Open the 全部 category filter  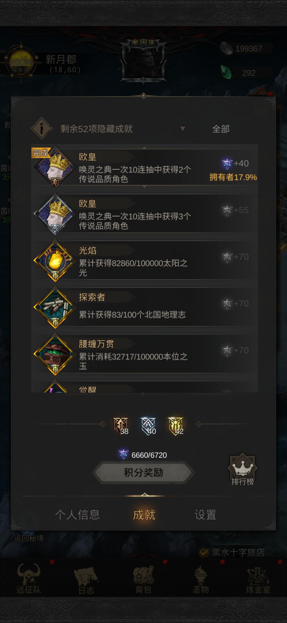[221, 129]
